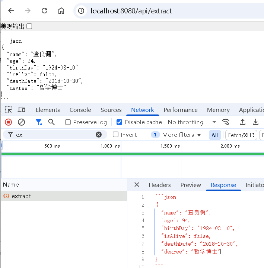
Task: Uncheck the Disable cache checkbox
Action: 119,122
